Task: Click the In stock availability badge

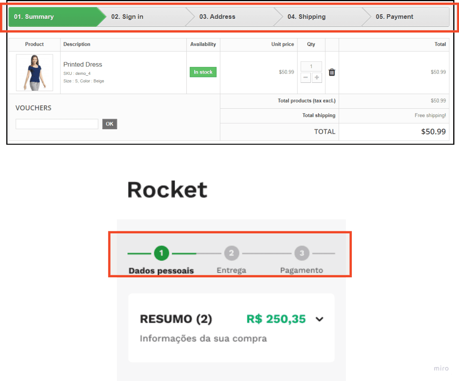Action: coord(203,72)
